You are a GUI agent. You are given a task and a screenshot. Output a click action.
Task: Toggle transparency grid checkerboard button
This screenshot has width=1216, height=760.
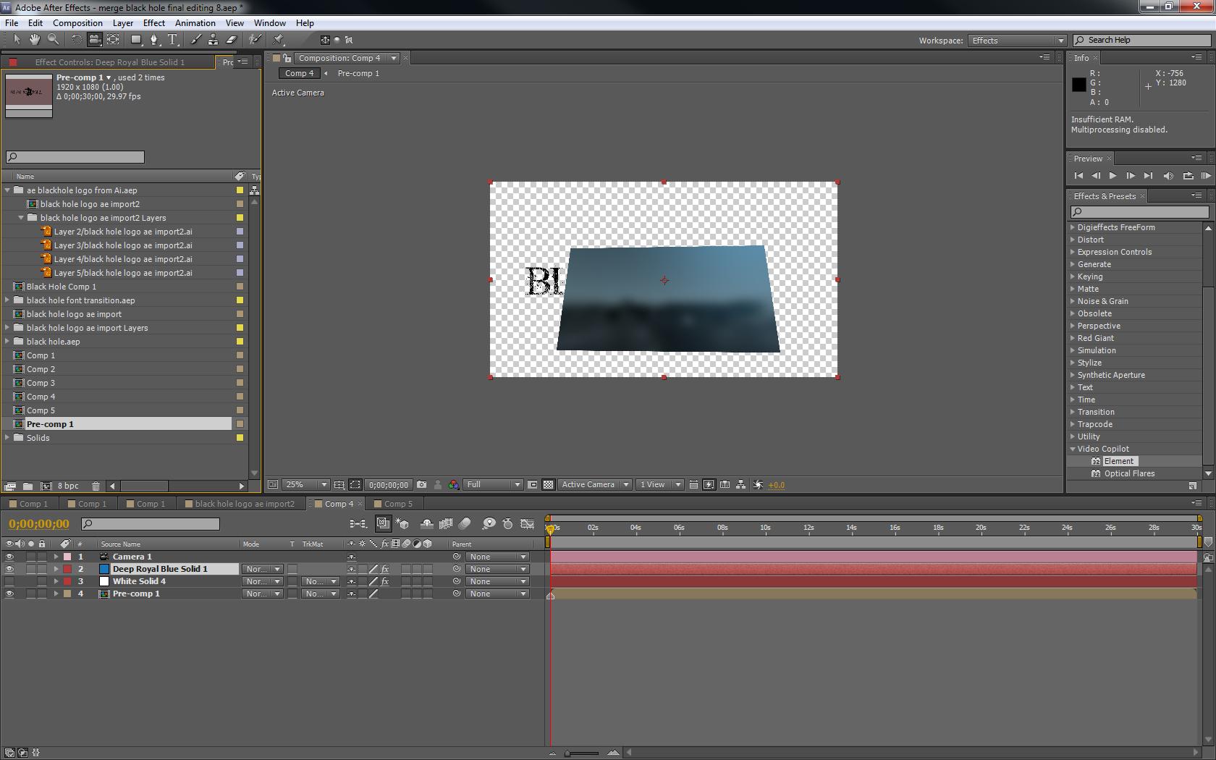pos(549,485)
